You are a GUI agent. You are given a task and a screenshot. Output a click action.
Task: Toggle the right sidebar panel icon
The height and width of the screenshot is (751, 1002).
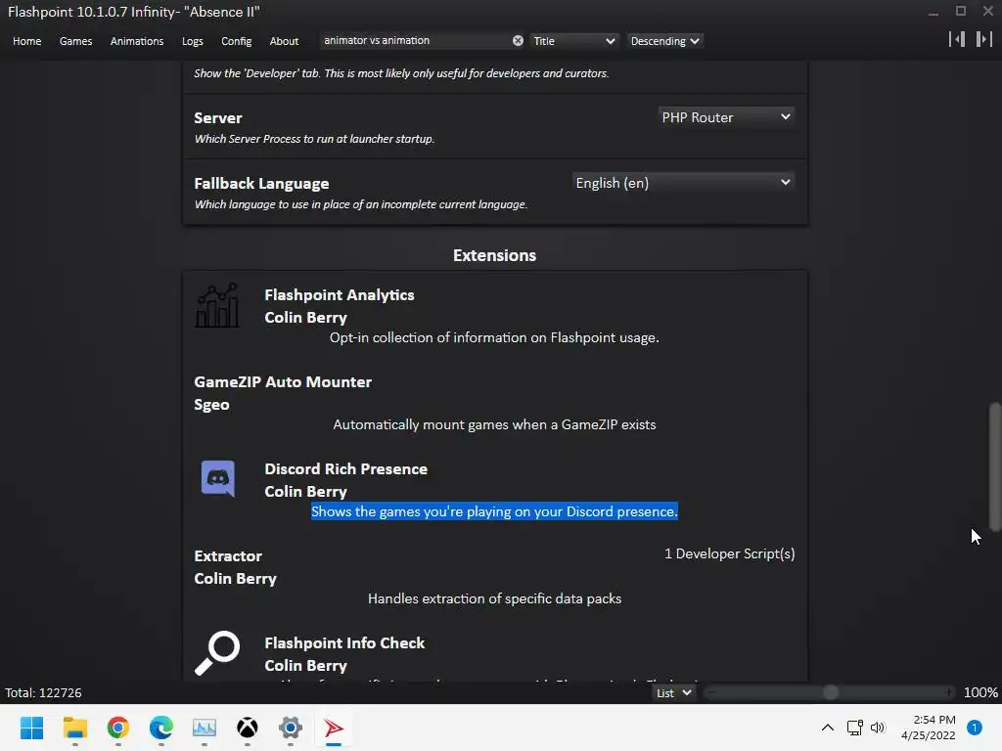point(984,39)
